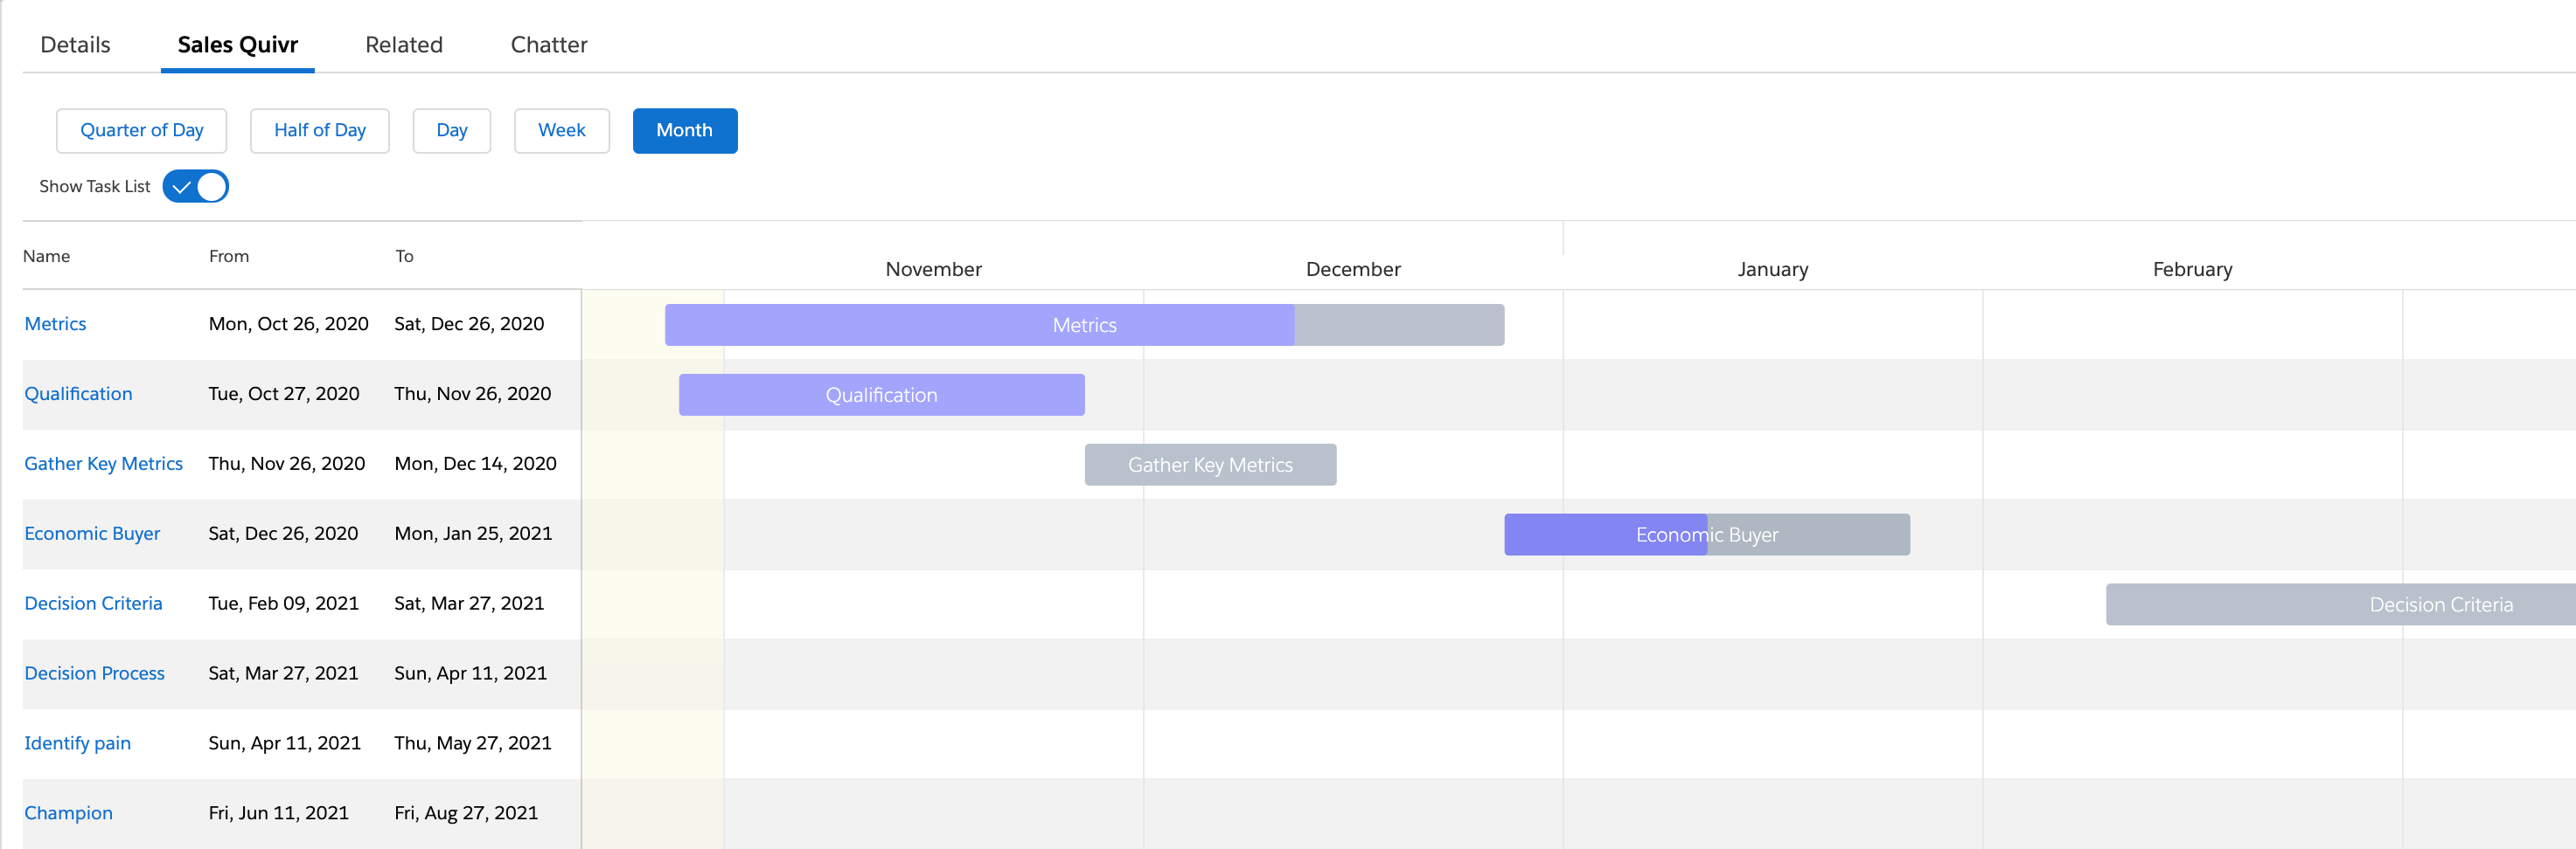The height and width of the screenshot is (849, 2576).
Task: Set timeline scale to Quarter of Day
Action: tap(142, 131)
